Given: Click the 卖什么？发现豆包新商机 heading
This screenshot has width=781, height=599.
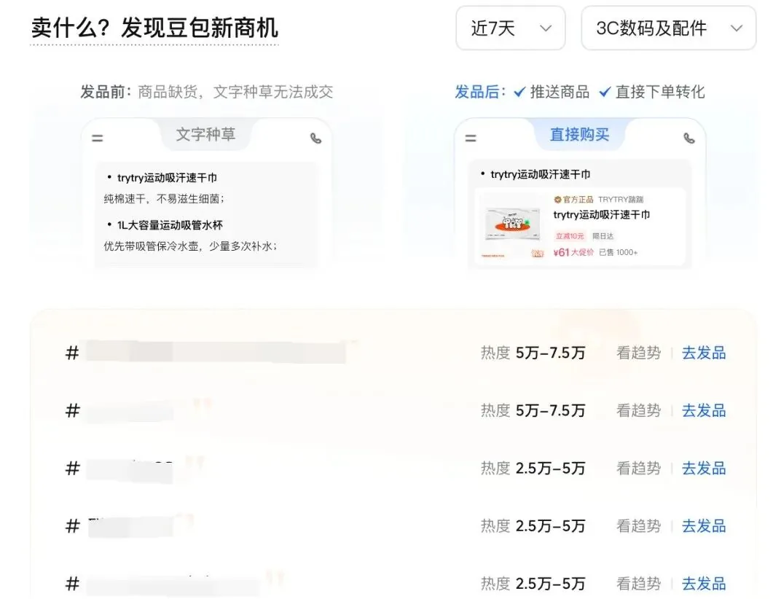Looking at the screenshot, I should click(x=154, y=28).
